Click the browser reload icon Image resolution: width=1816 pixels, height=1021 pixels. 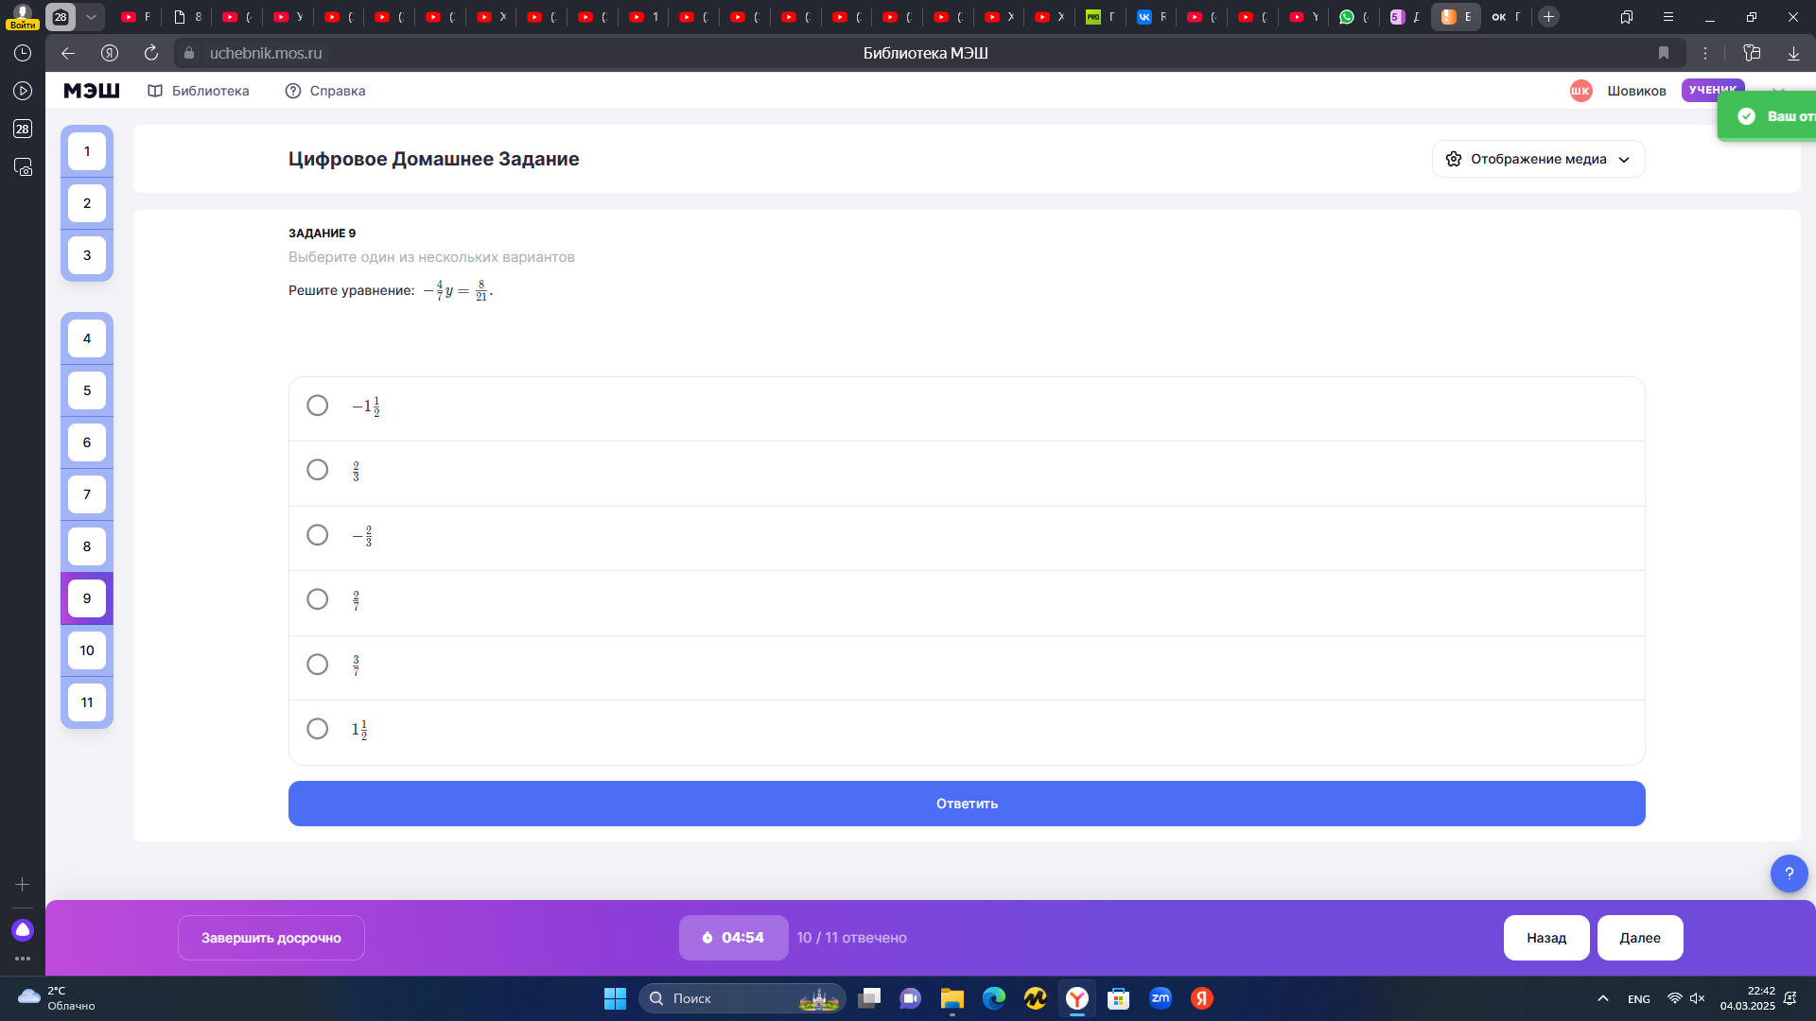pos(151,53)
